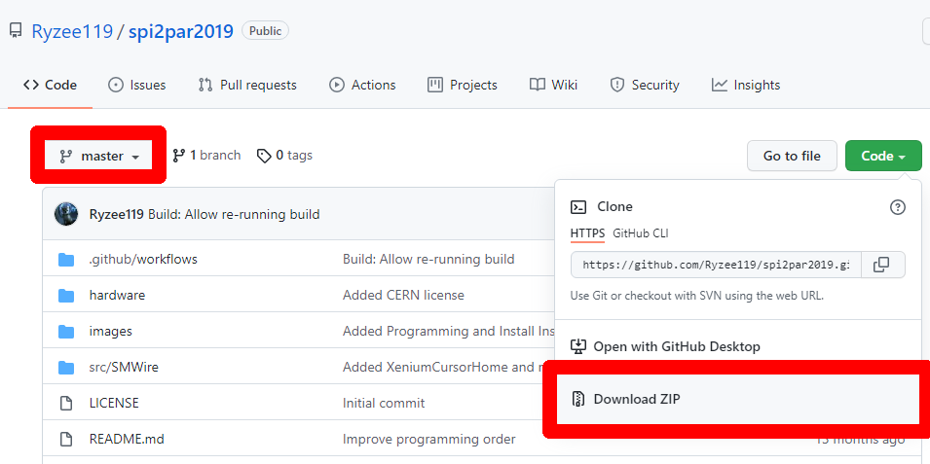Open the Projects tab
Screen dimensions: 930x464
tap(463, 86)
